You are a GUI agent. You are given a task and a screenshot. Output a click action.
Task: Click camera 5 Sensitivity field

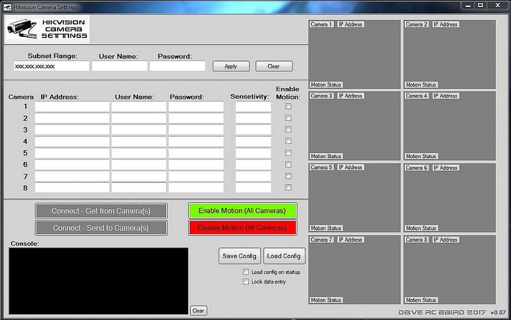pos(253,153)
